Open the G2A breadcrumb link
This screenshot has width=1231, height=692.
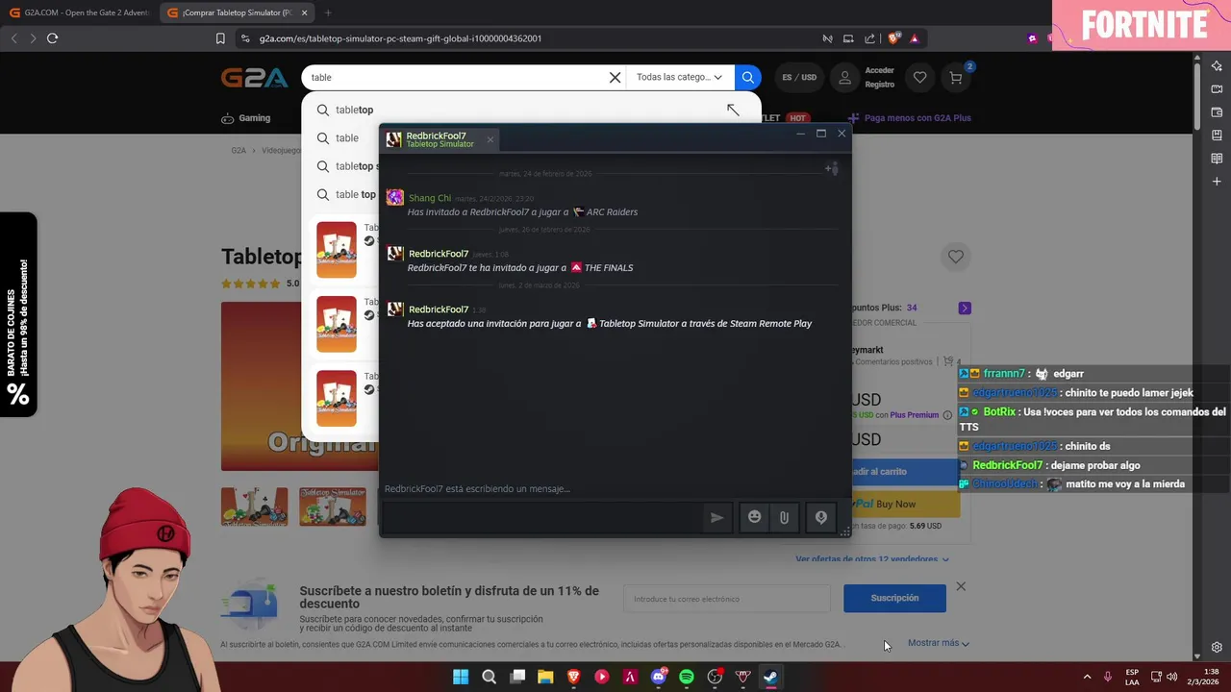[x=239, y=151]
